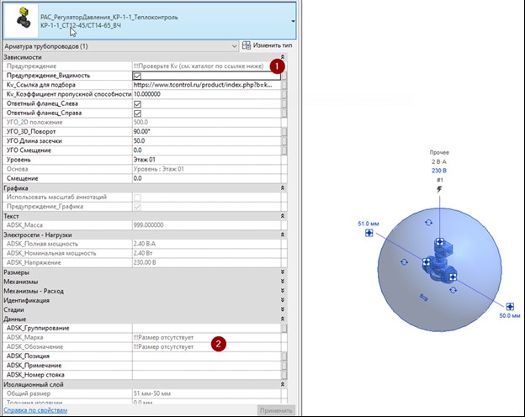Click the associate button for ADSK_Позиция
Viewport: 525px width, 417px height.
point(284,356)
